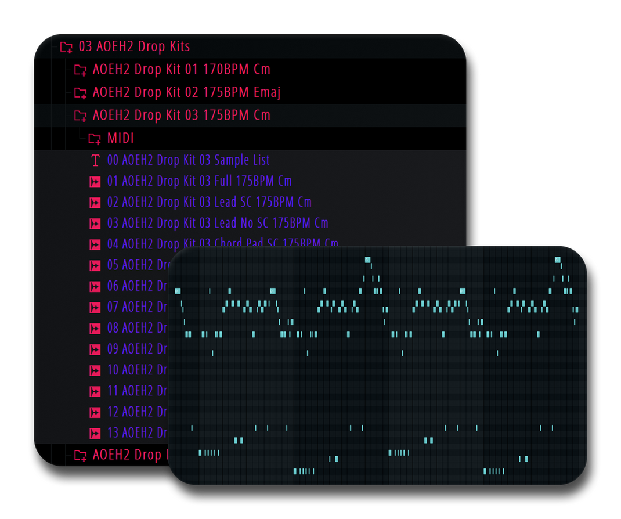621x519 pixels.
Task: Click the audio icon for sample 08
Action: tap(95, 329)
